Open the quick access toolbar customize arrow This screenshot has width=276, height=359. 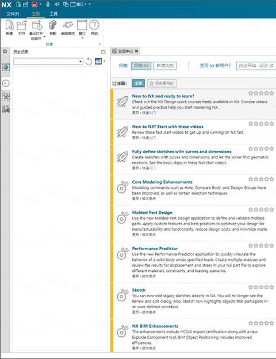click(90, 5)
